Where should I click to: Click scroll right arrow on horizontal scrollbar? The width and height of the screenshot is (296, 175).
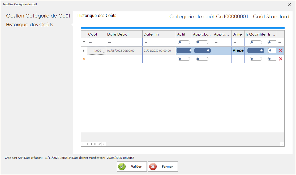282,144
